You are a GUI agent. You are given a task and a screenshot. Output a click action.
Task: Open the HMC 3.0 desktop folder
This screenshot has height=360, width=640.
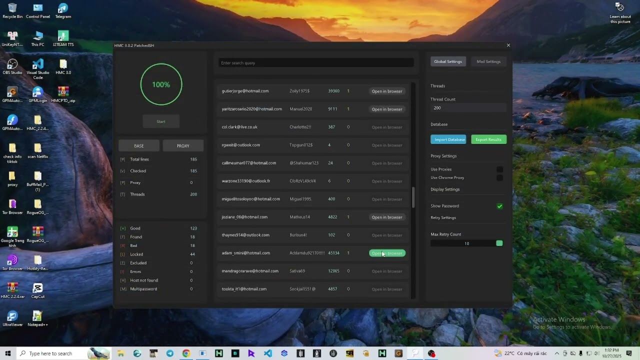click(63, 66)
